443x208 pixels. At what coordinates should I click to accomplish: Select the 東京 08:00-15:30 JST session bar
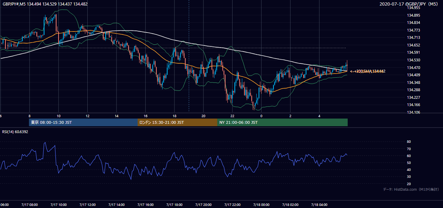[x=83, y=122]
